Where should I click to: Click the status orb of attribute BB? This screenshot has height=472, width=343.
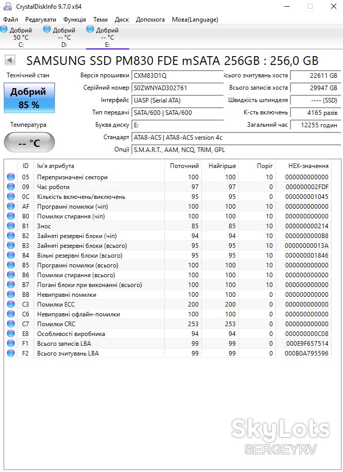[11, 294]
